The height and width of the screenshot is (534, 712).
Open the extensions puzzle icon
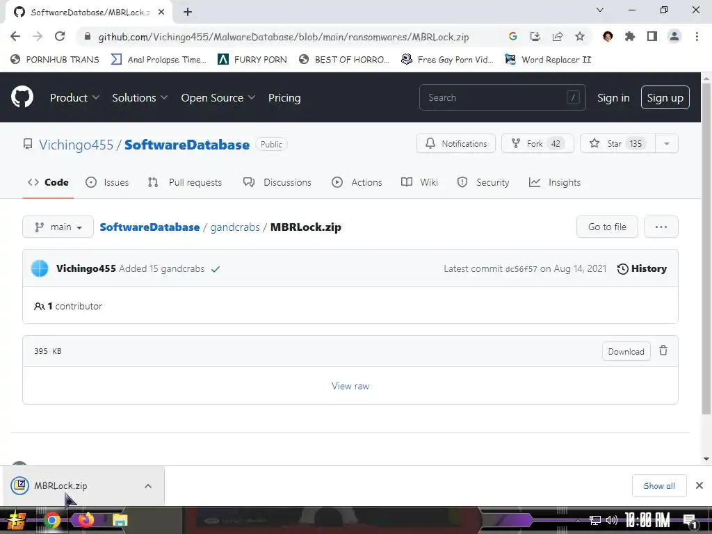[630, 36]
